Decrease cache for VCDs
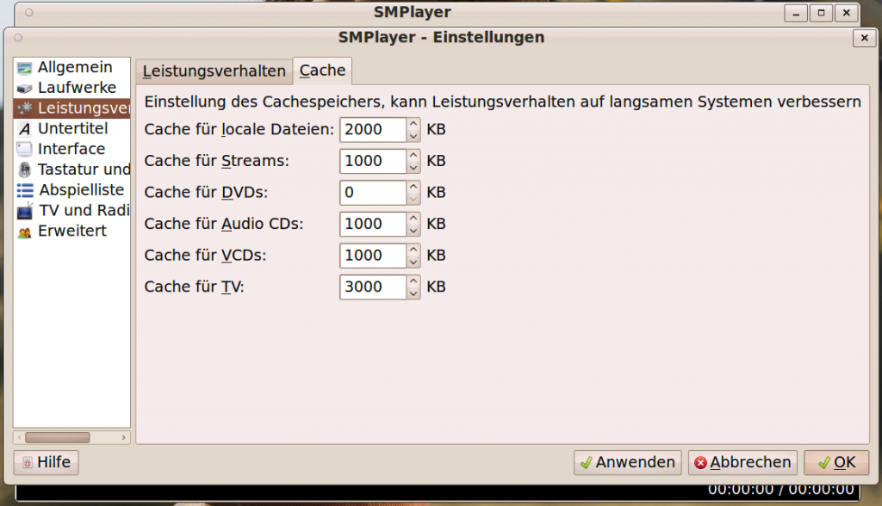 pos(413,262)
